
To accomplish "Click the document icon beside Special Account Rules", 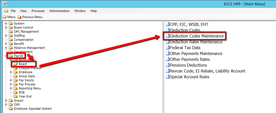I will [167, 77].
